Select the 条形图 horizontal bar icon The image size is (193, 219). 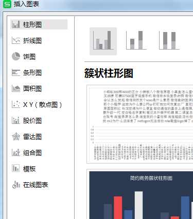click(x=16, y=72)
